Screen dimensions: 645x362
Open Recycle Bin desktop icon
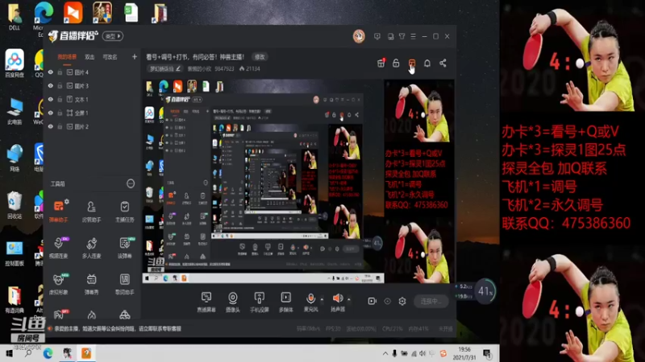(15, 205)
